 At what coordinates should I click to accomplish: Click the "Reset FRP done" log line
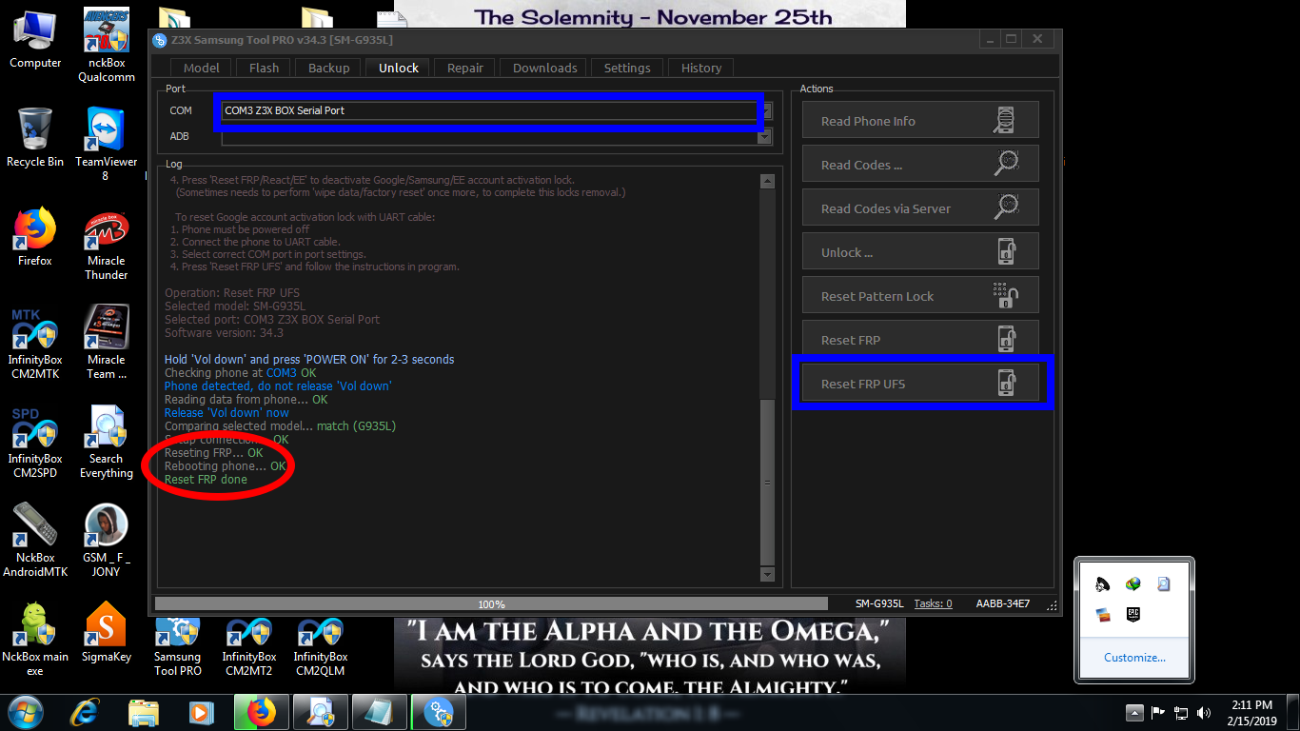[206, 480]
